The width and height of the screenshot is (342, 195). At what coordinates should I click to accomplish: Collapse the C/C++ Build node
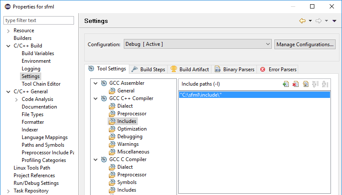8,46
